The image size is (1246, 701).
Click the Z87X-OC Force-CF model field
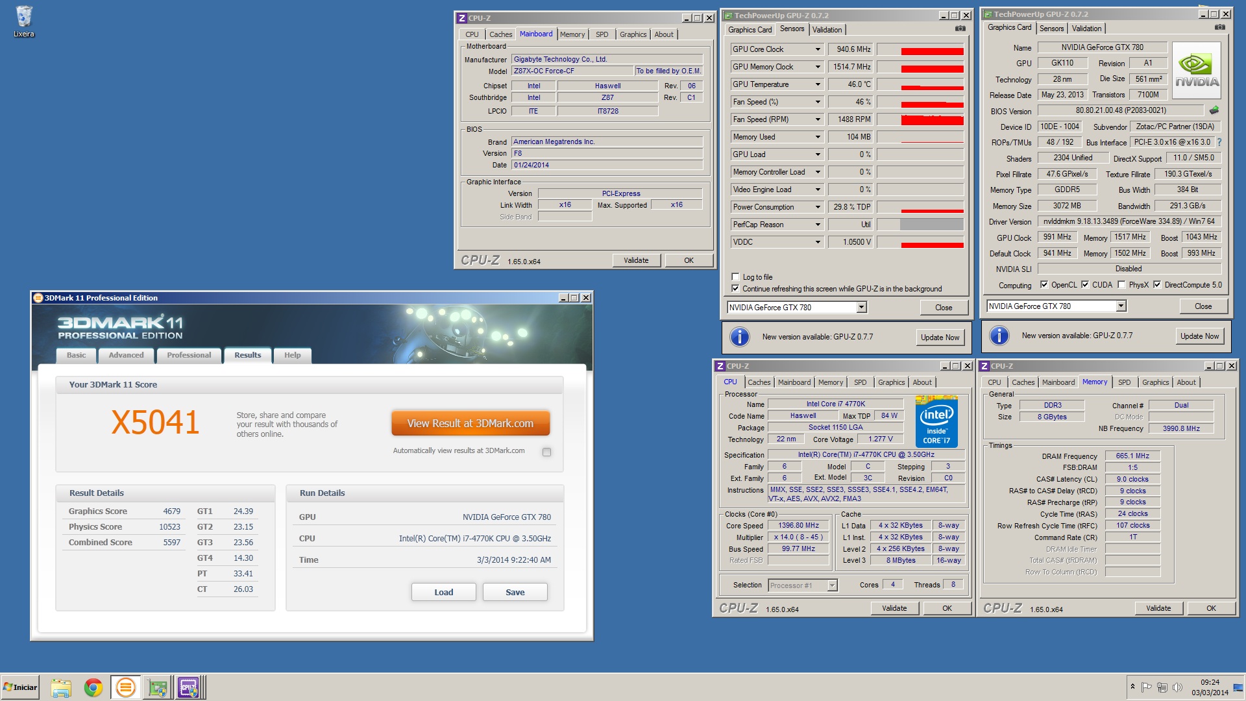click(572, 71)
